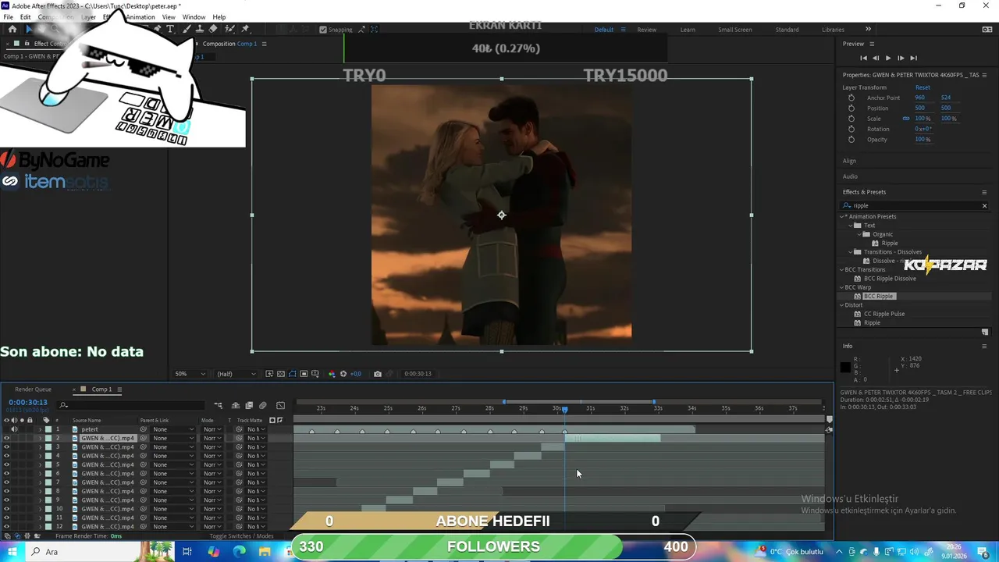Open the 50% magnification dropdown
Viewport: 999px width, 562px height.
(x=190, y=374)
